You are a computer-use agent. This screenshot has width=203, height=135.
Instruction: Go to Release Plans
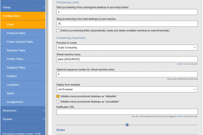(23, 51)
